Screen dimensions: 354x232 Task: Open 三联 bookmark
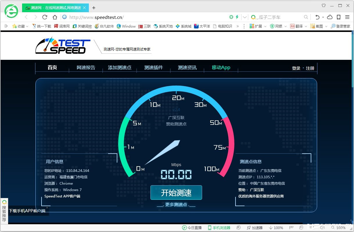[144, 26]
